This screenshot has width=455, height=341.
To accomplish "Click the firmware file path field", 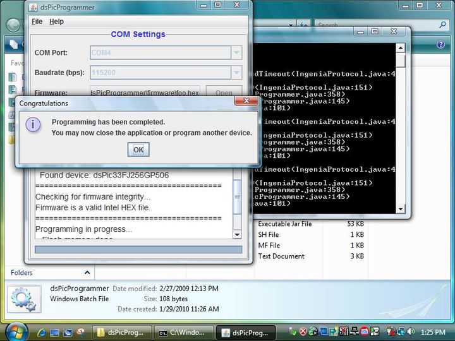I will tap(145, 92).
